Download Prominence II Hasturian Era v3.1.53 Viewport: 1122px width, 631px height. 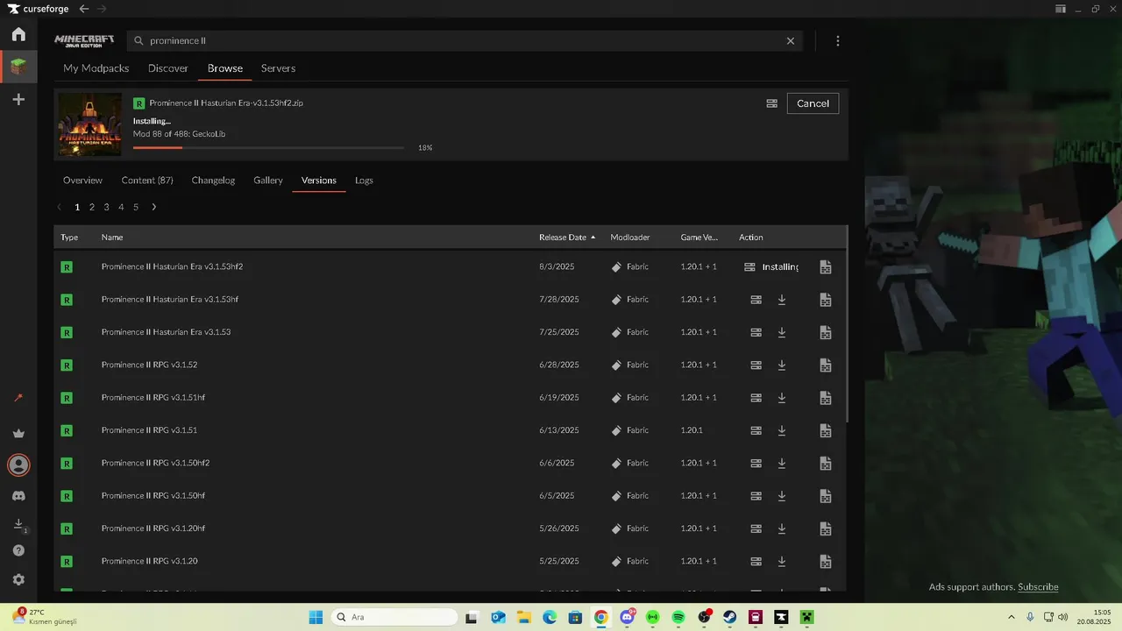click(x=782, y=332)
